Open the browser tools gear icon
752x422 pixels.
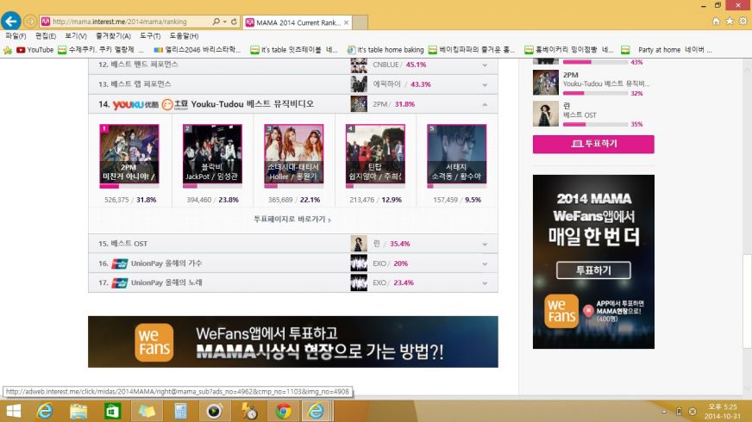(x=743, y=21)
